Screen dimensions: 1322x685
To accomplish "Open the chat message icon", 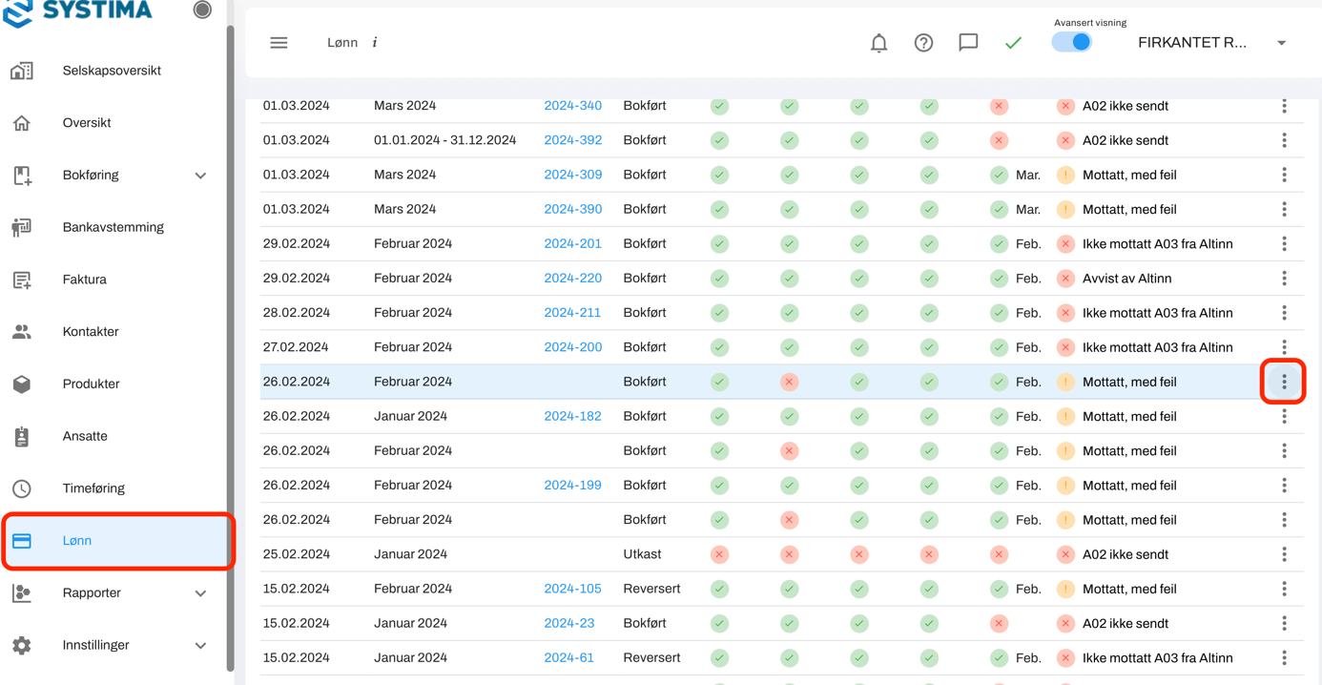I will tap(968, 43).
